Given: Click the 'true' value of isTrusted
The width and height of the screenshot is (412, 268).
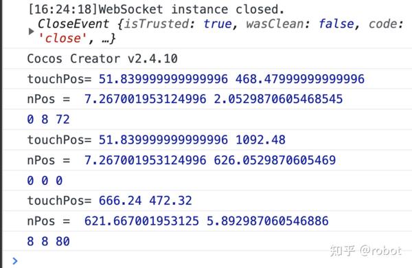Looking at the screenshot, I should coord(218,23).
